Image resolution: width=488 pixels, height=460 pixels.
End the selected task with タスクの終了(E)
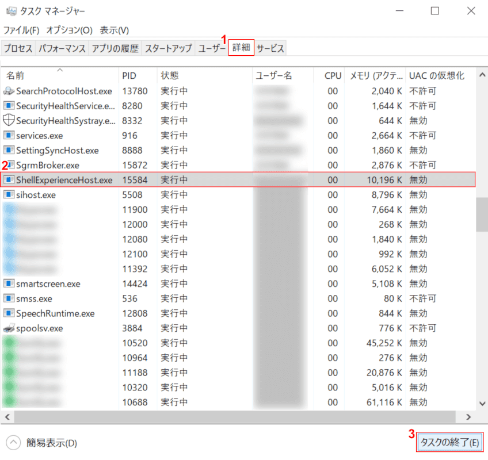click(449, 442)
